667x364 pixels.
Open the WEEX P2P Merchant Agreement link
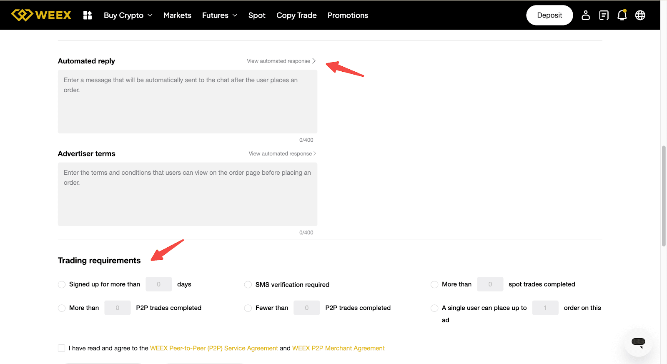point(338,348)
